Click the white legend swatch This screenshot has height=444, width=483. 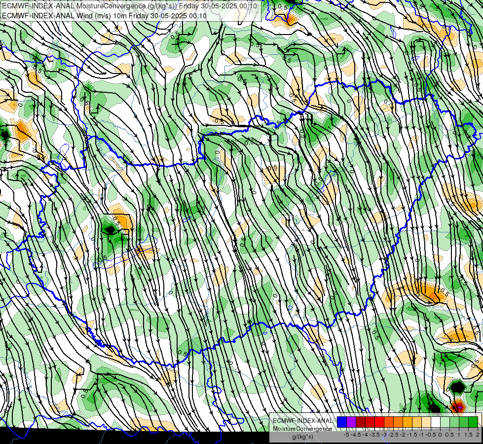coord(436,422)
